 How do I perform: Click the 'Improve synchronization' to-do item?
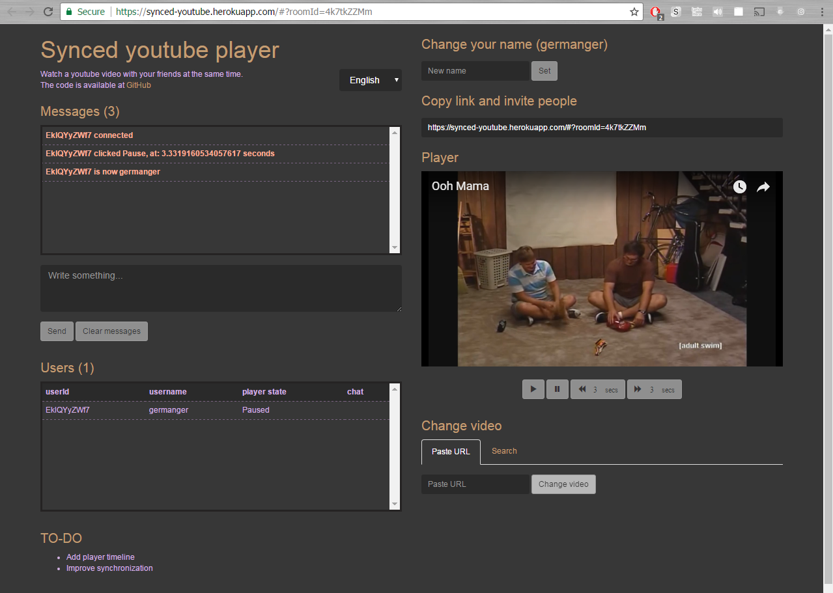click(x=109, y=568)
